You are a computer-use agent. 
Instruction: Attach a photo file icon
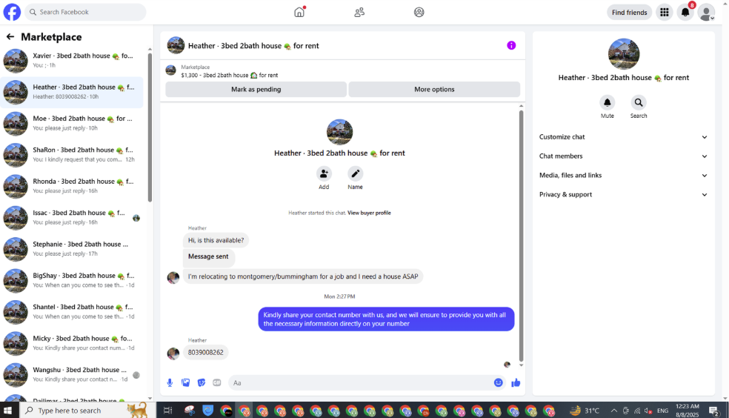tap(185, 382)
